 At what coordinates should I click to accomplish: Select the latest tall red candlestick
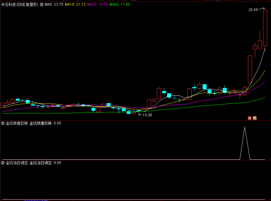(x=265, y=28)
